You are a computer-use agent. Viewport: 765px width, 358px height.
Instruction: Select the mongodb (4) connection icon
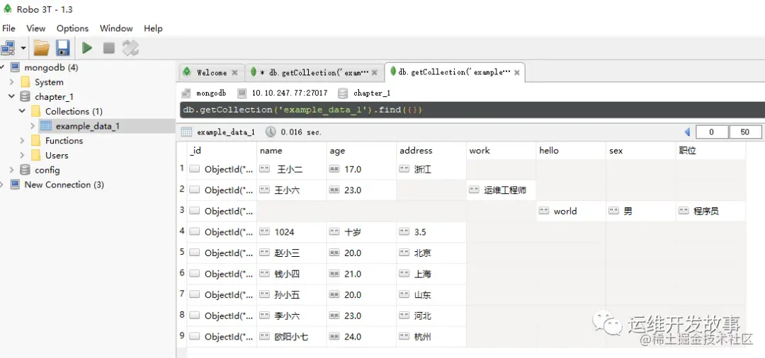(x=15, y=67)
